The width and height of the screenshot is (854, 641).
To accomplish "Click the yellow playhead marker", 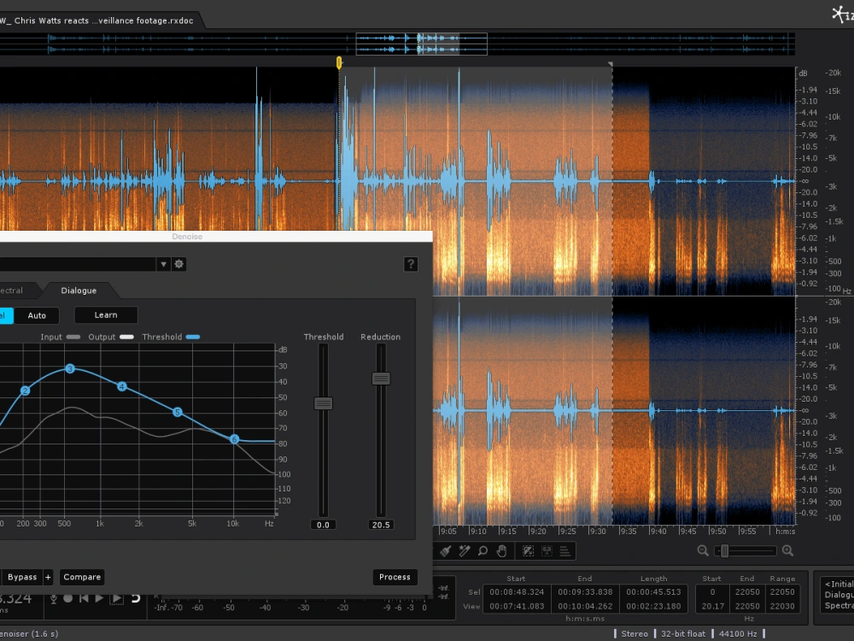I will click(x=339, y=62).
